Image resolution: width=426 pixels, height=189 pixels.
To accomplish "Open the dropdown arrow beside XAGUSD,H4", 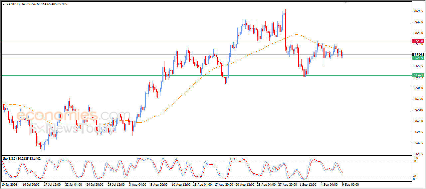I will click(4, 4).
